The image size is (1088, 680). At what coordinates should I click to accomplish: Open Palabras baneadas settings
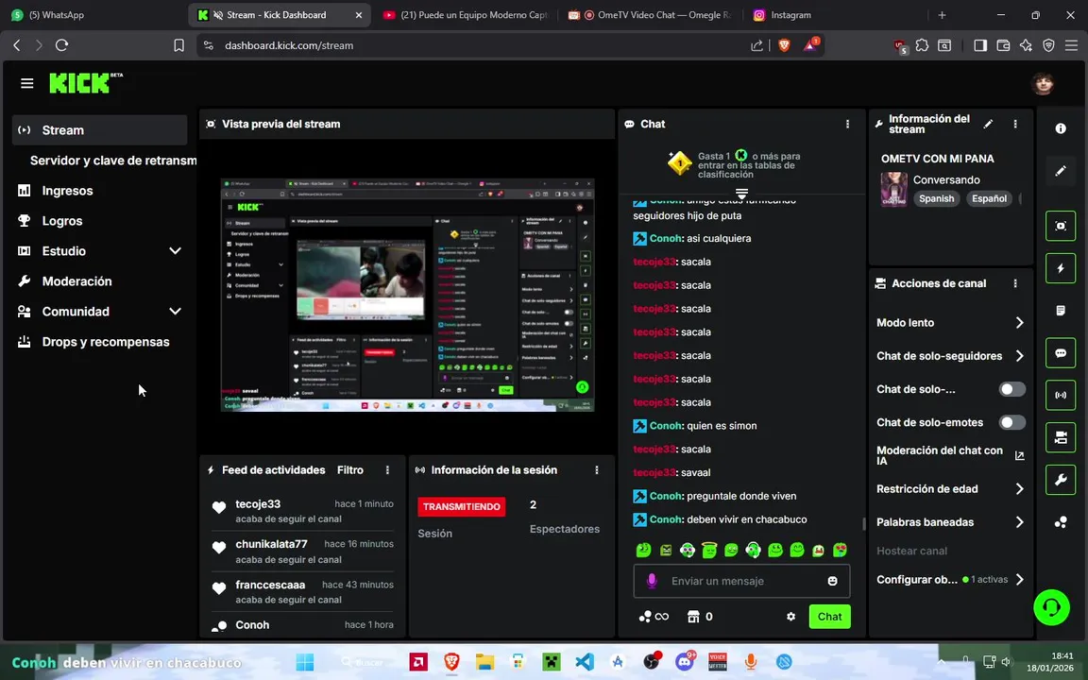pyautogui.click(x=950, y=522)
